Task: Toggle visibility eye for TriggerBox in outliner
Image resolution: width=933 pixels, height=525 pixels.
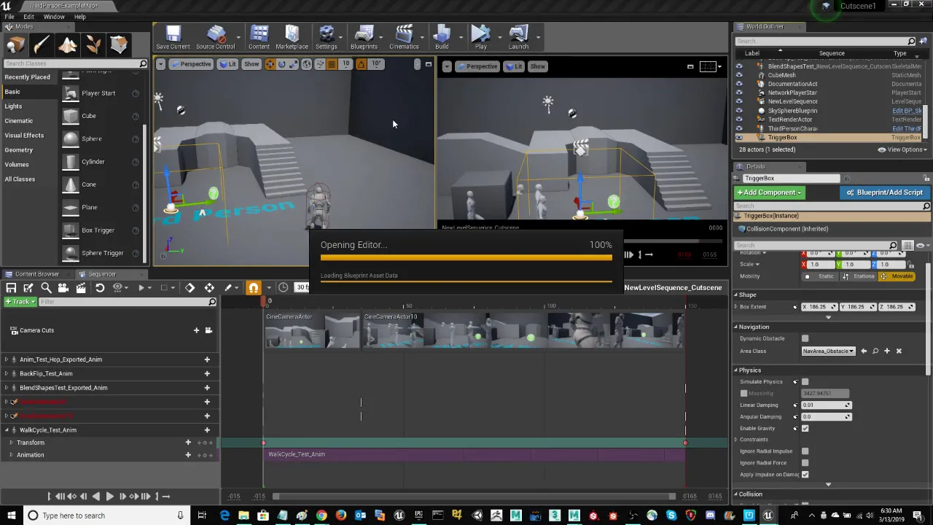Action: [739, 137]
